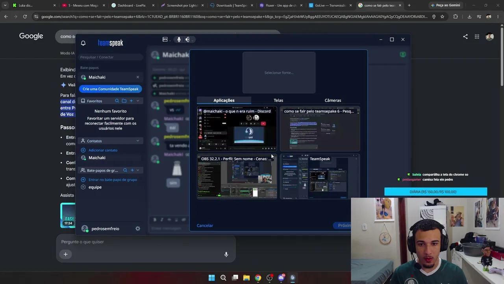Close the Screenshot por Lightshot tab
Viewport: 504px width, 284px height.
pos(202,6)
